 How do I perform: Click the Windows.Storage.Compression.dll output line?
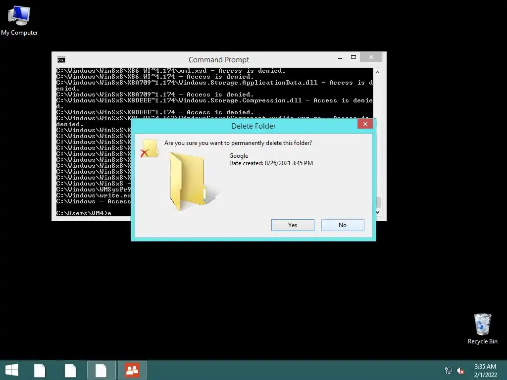214,103
